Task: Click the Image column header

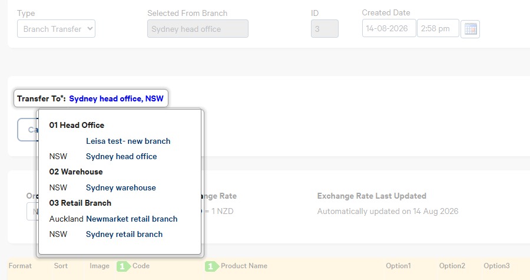Action: [x=100, y=266]
